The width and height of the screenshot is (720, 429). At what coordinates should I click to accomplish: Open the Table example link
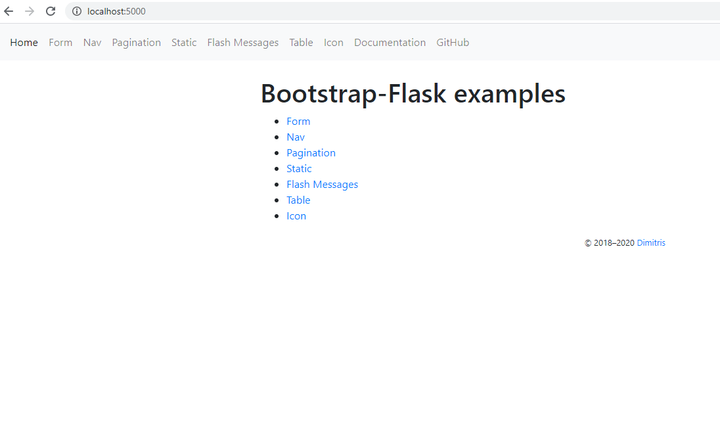(x=298, y=200)
